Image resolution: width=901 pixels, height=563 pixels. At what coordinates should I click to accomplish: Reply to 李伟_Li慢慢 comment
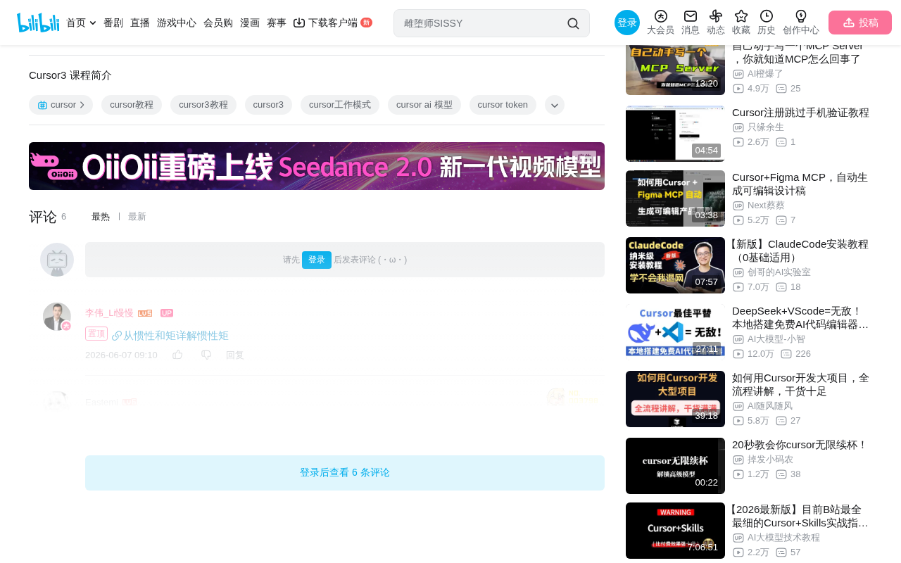coord(235,355)
